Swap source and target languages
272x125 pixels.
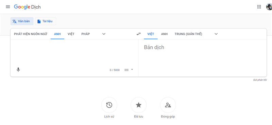tap(139, 34)
